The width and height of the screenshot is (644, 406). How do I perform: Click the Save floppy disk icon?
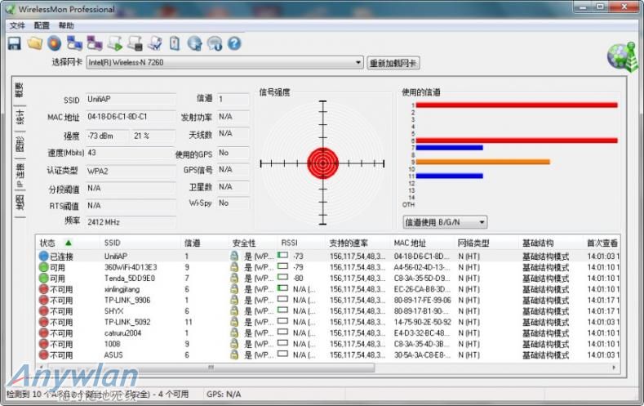click(15, 43)
